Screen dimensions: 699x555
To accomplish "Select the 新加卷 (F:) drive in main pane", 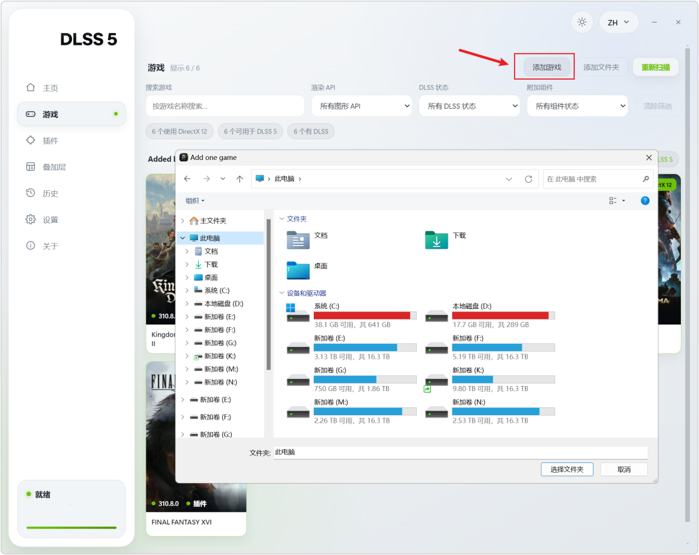I will [x=491, y=348].
